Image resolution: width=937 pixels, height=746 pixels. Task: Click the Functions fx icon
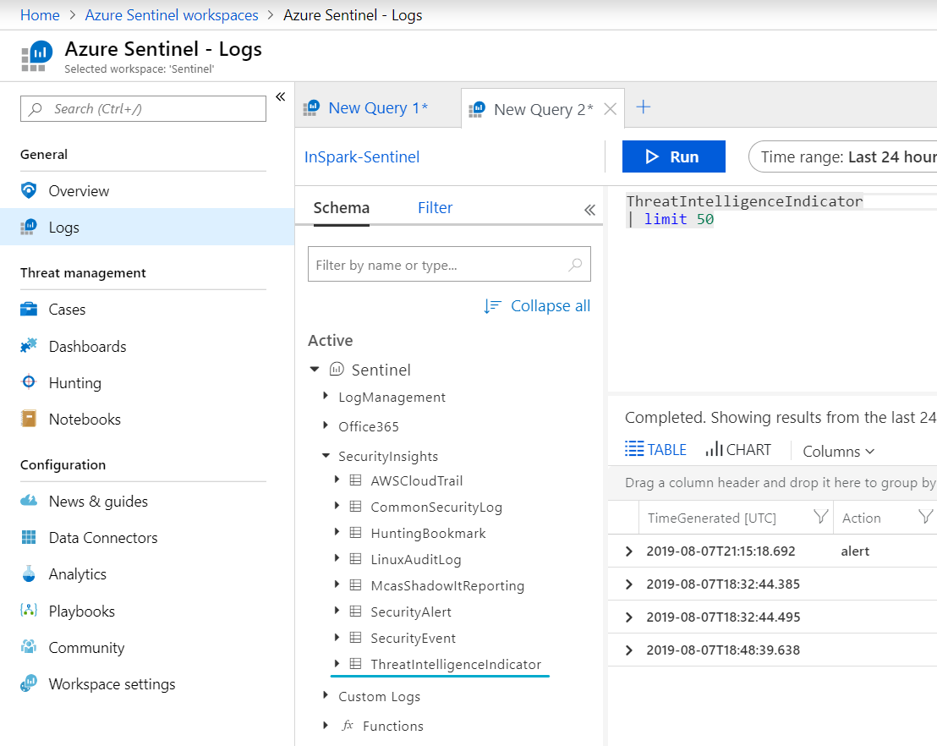348,726
